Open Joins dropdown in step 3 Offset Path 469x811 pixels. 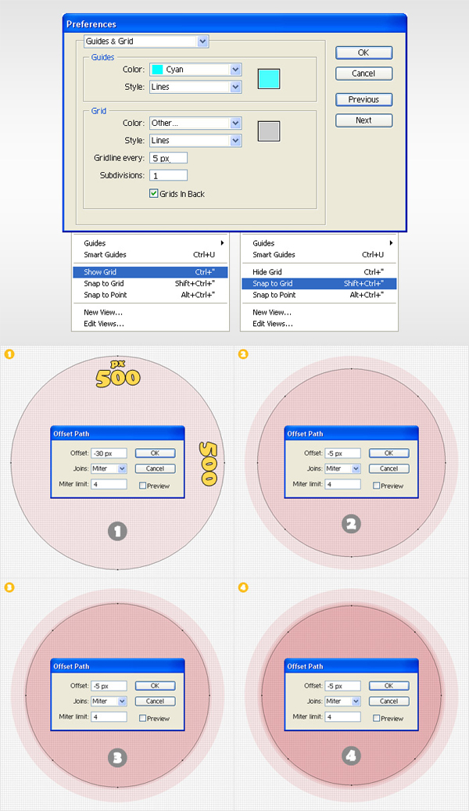pos(109,702)
